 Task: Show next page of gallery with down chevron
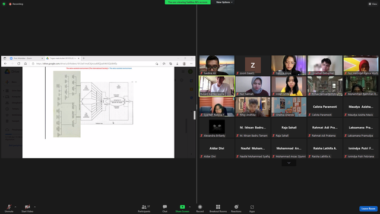289,163
